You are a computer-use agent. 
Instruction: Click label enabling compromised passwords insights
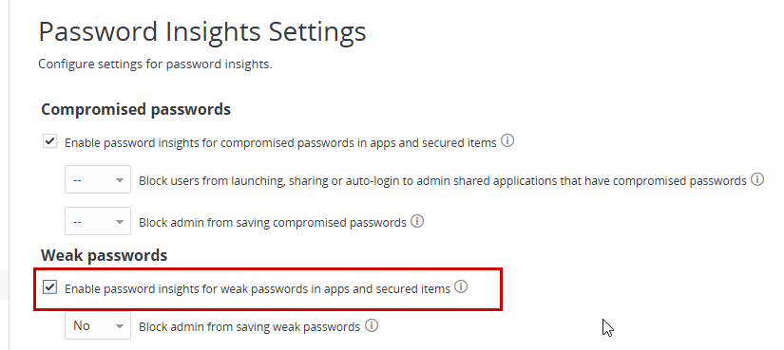click(x=280, y=143)
